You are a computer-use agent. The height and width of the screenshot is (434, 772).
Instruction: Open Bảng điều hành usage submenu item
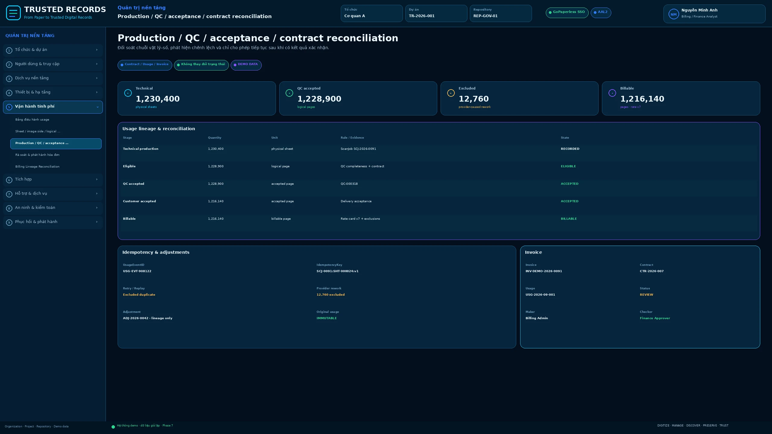(x=56, y=120)
